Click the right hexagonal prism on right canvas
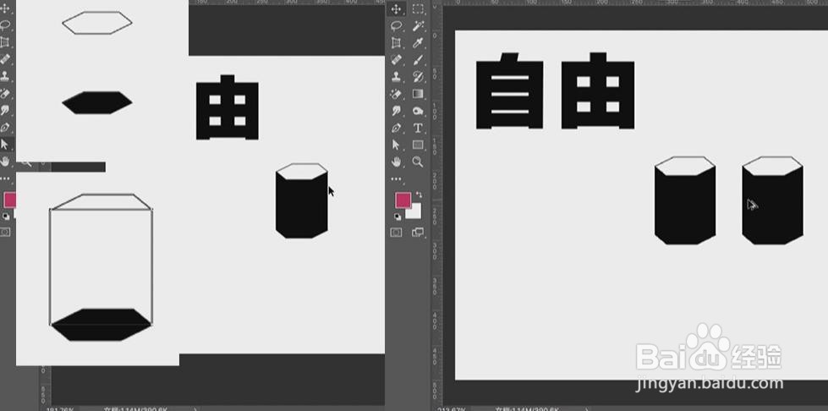The height and width of the screenshot is (411, 828). pos(772,200)
